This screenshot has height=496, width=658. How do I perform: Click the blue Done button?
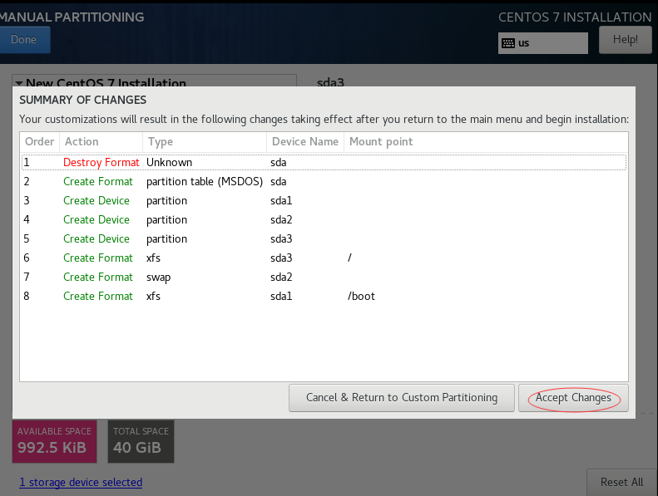(x=24, y=40)
